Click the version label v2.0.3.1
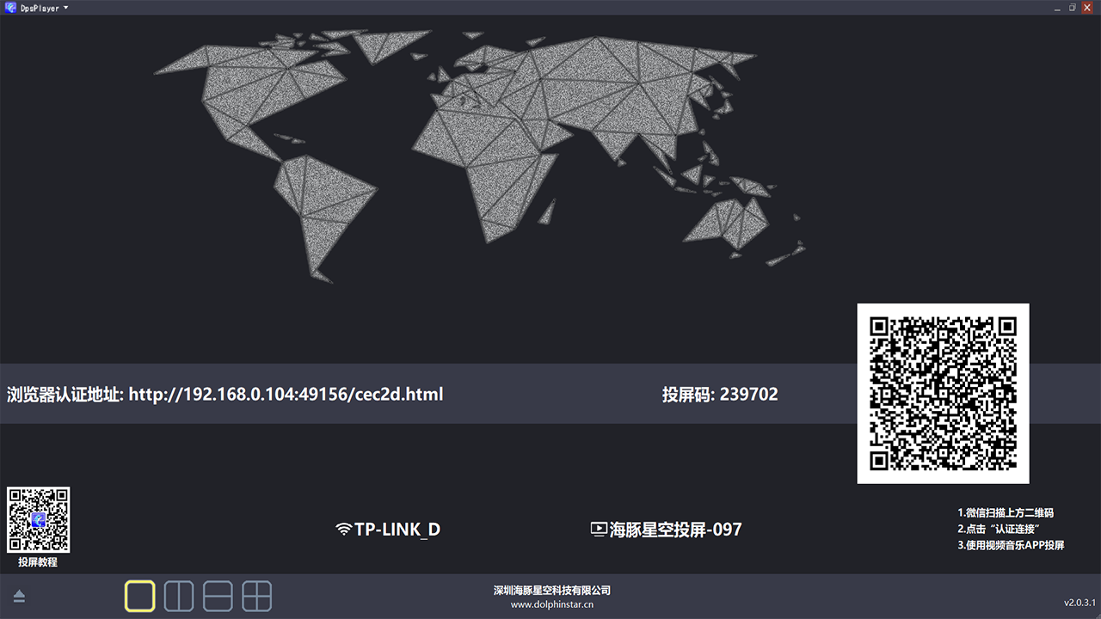 tap(1079, 602)
